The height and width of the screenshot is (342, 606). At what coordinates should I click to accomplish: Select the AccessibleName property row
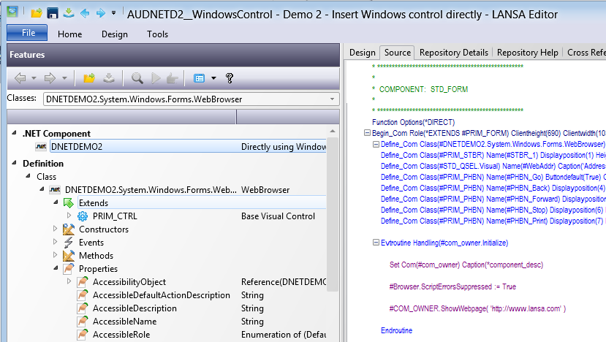pos(124,322)
